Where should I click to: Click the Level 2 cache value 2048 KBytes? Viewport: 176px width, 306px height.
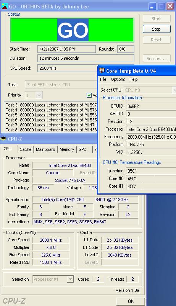click(119, 255)
